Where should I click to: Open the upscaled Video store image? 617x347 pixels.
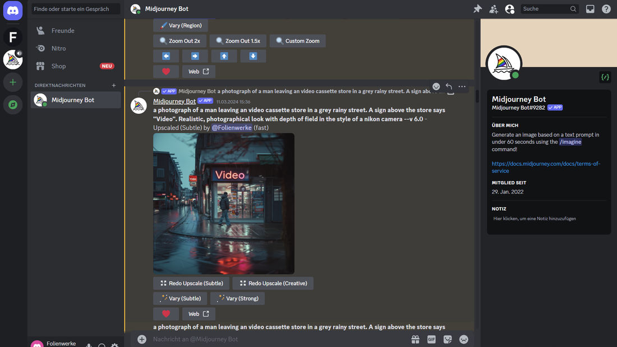pos(223,203)
